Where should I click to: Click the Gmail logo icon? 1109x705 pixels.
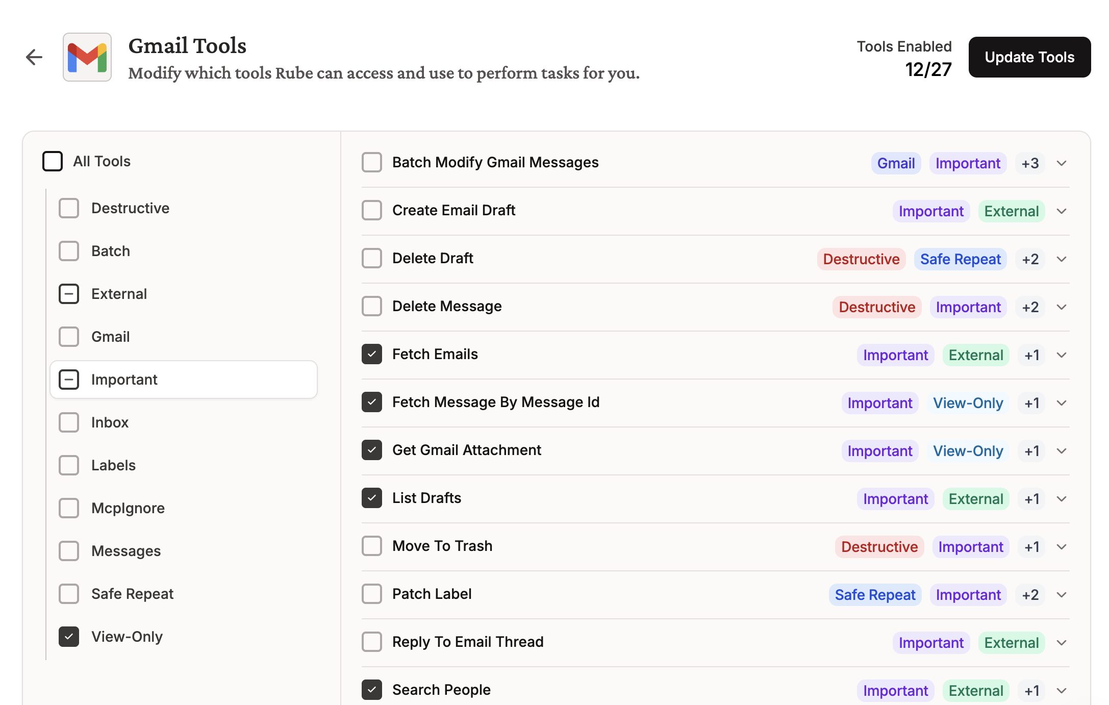pyautogui.click(x=87, y=57)
